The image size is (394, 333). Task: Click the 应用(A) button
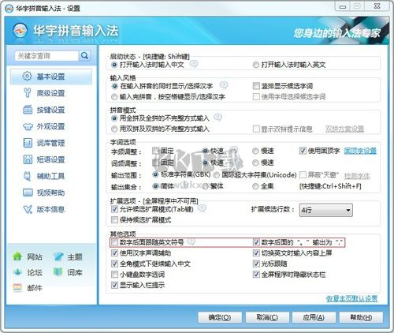coord(314,317)
